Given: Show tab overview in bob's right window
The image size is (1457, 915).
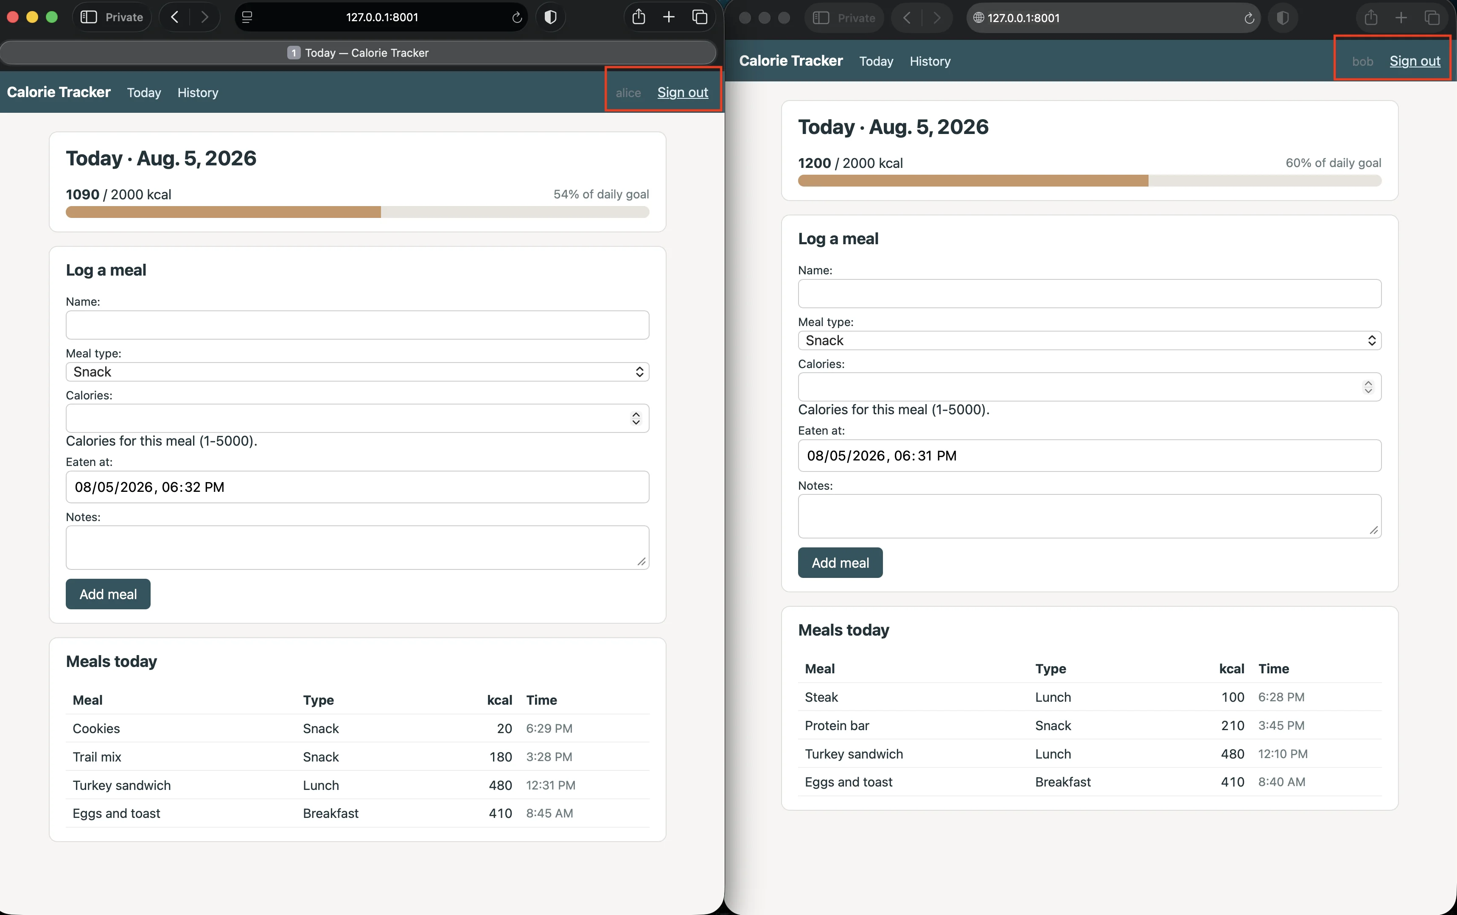Looking at the screenshot, I should pyautogui.click(x=1432, y=17).
